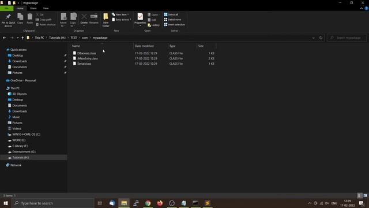Switch to Large icons view in status bar
Image resolution: width=369 pixels, height=208 pixels.
(x=365, y=195)
